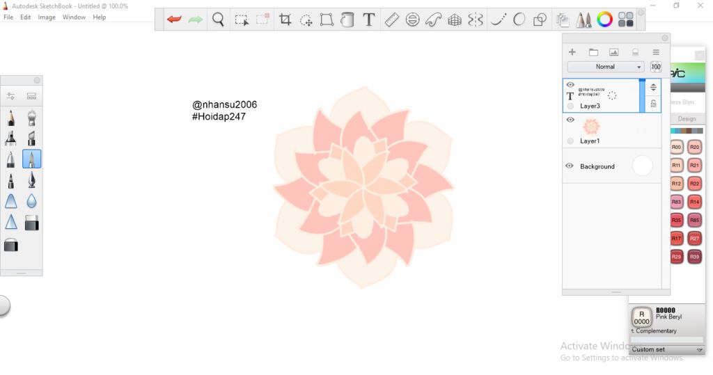
Task: Click the Layer3 reorder handle arrows
Action: pyautogui.click(x=653, y=87)
